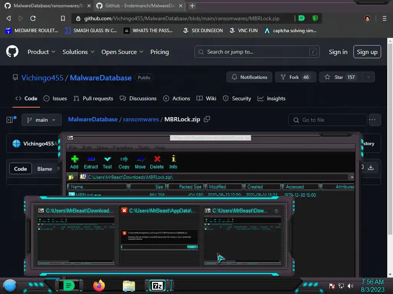The height and width of the screenshot is (294, 393).
Task: Switch to Code view toggle
Action: coord(20,169)
